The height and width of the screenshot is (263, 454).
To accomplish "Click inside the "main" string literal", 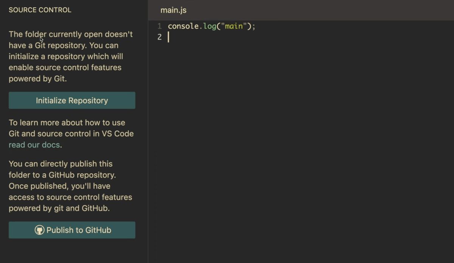I will pos(233,26).
